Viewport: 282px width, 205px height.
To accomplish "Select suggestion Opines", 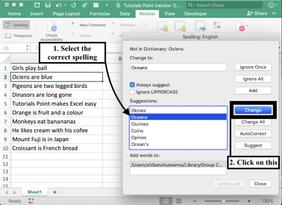I will coord(178,138).
